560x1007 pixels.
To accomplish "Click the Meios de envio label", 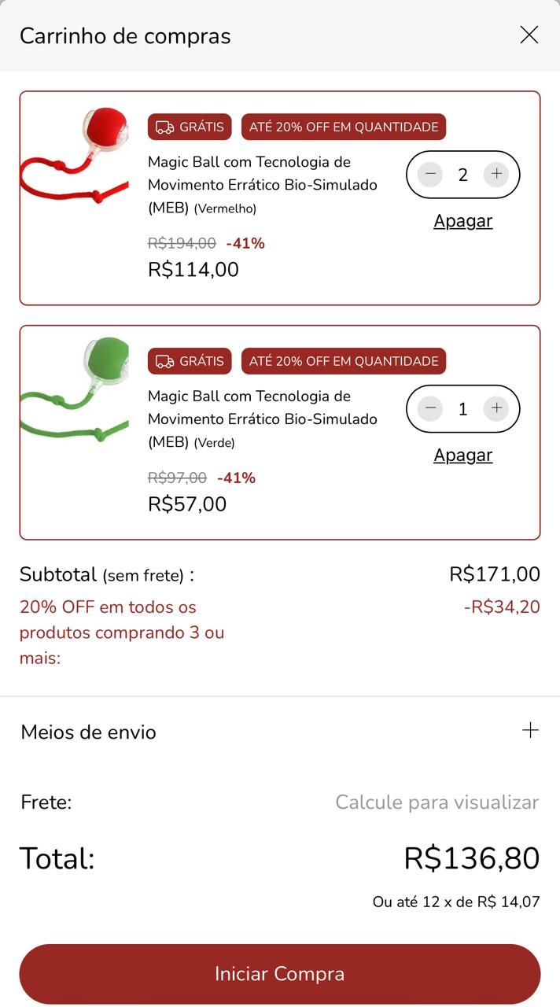I will click(x=89, y=732).
